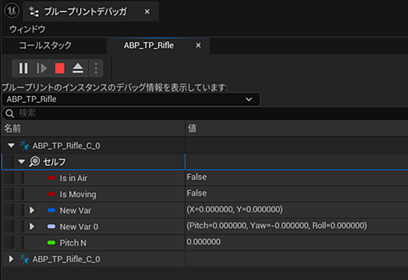Open the ウィンドウ menu
408x280 pixels.
coord(27,29)
